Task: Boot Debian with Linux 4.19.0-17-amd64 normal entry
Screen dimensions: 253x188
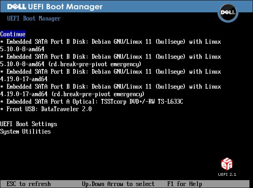Action: [x=110, y=72]
